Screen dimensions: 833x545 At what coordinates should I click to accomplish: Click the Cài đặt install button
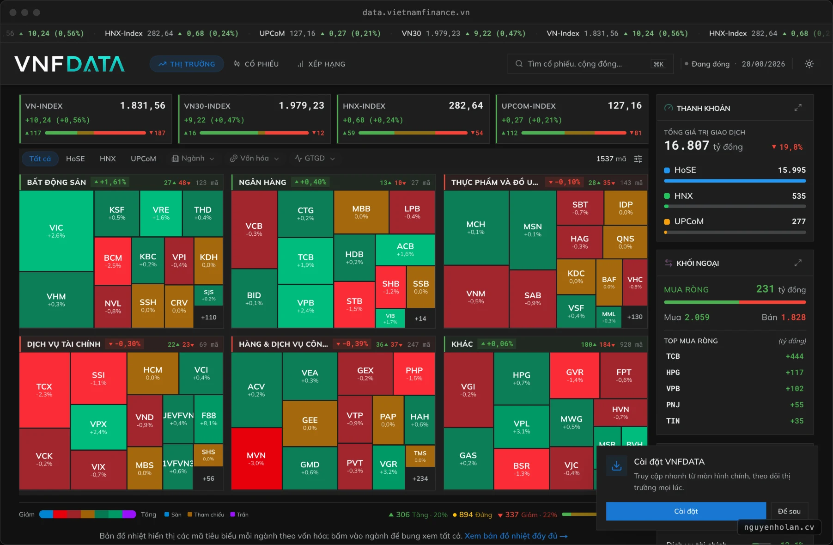click(686, 511)
